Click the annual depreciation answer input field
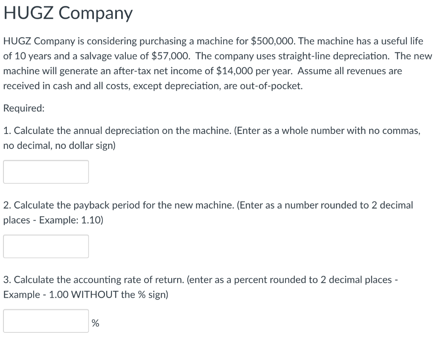Screen dimensions: 437x343 pos(45,171)
